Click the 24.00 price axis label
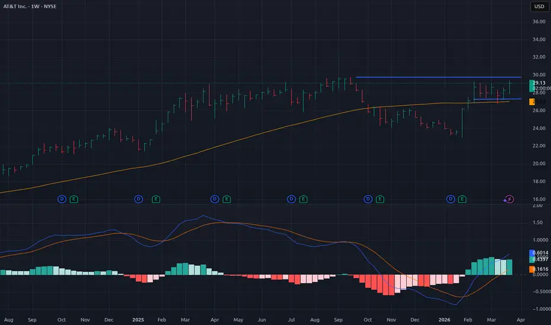The image size is (551, 325). tap(539, 128)
